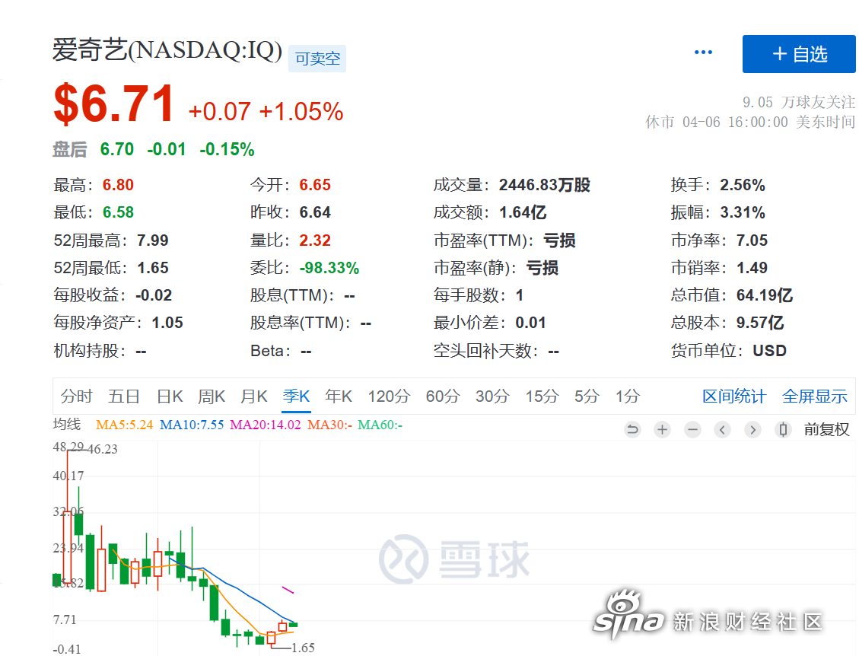Click the current price $6.71
Image resolution: width=859 pixels, height=656 pixels.
pyautogui.click(x=114, y=103)
